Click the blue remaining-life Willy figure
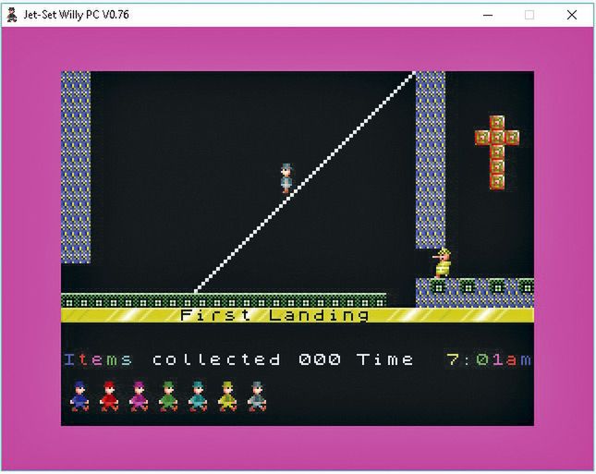 (x=79, y=396)
